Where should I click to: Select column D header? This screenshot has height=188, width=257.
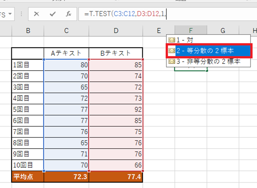pyautogui.click(x=116, y=30)
